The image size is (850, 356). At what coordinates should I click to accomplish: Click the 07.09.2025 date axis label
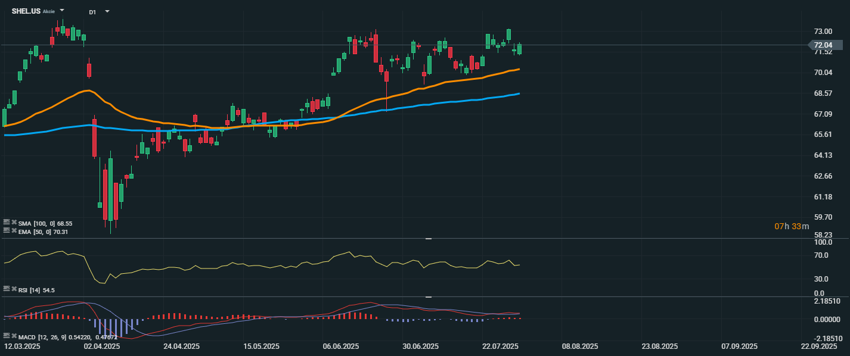[x=739, y=346]
